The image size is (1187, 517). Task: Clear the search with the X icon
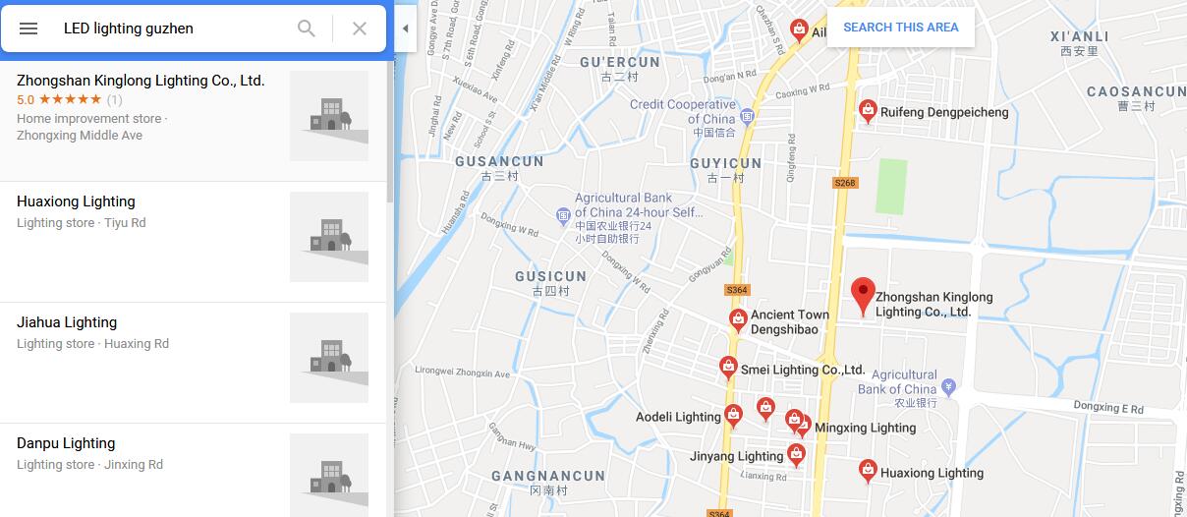point(360,29)
